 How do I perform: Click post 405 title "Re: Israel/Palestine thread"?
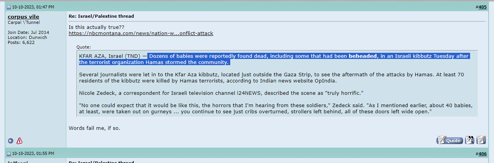[101, 16]
